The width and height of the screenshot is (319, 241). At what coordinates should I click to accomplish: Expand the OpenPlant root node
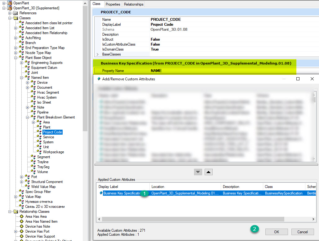tap(4, 3)
